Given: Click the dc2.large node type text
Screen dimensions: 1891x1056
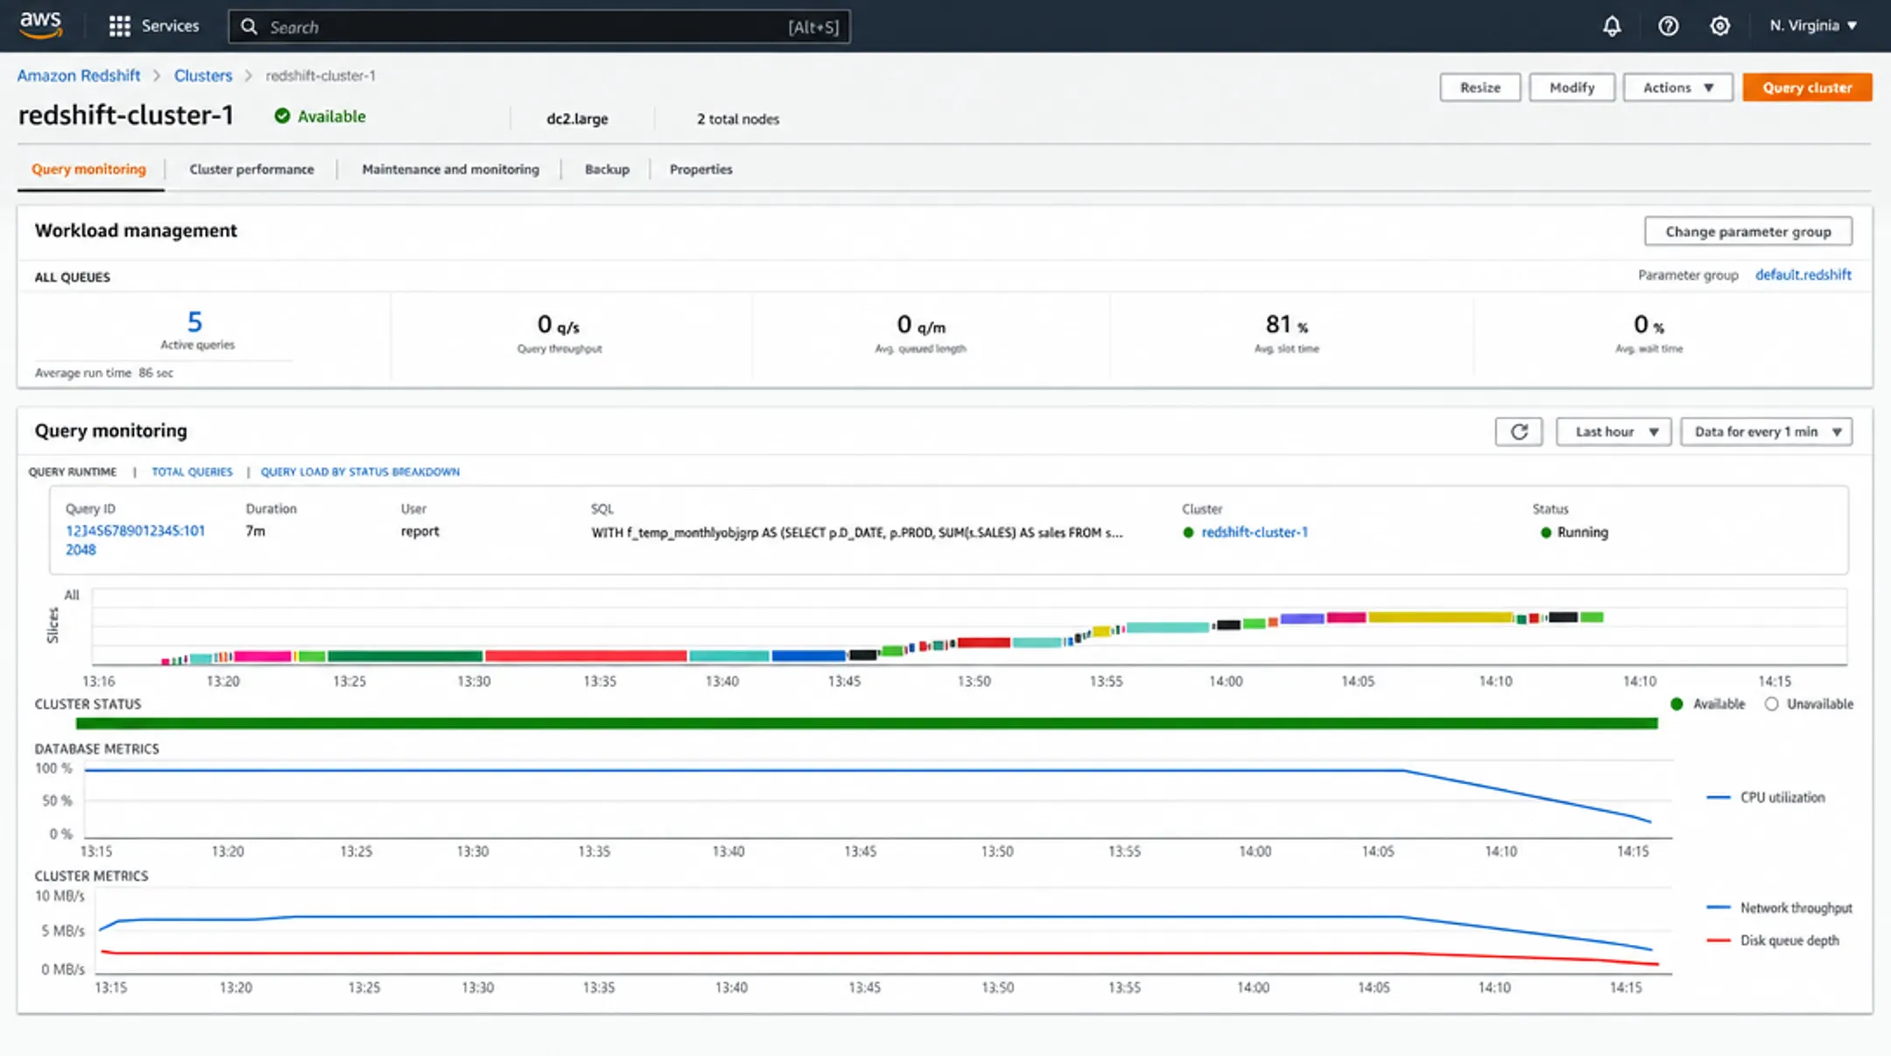Looking at the screenshot, I should click(577, 119).
